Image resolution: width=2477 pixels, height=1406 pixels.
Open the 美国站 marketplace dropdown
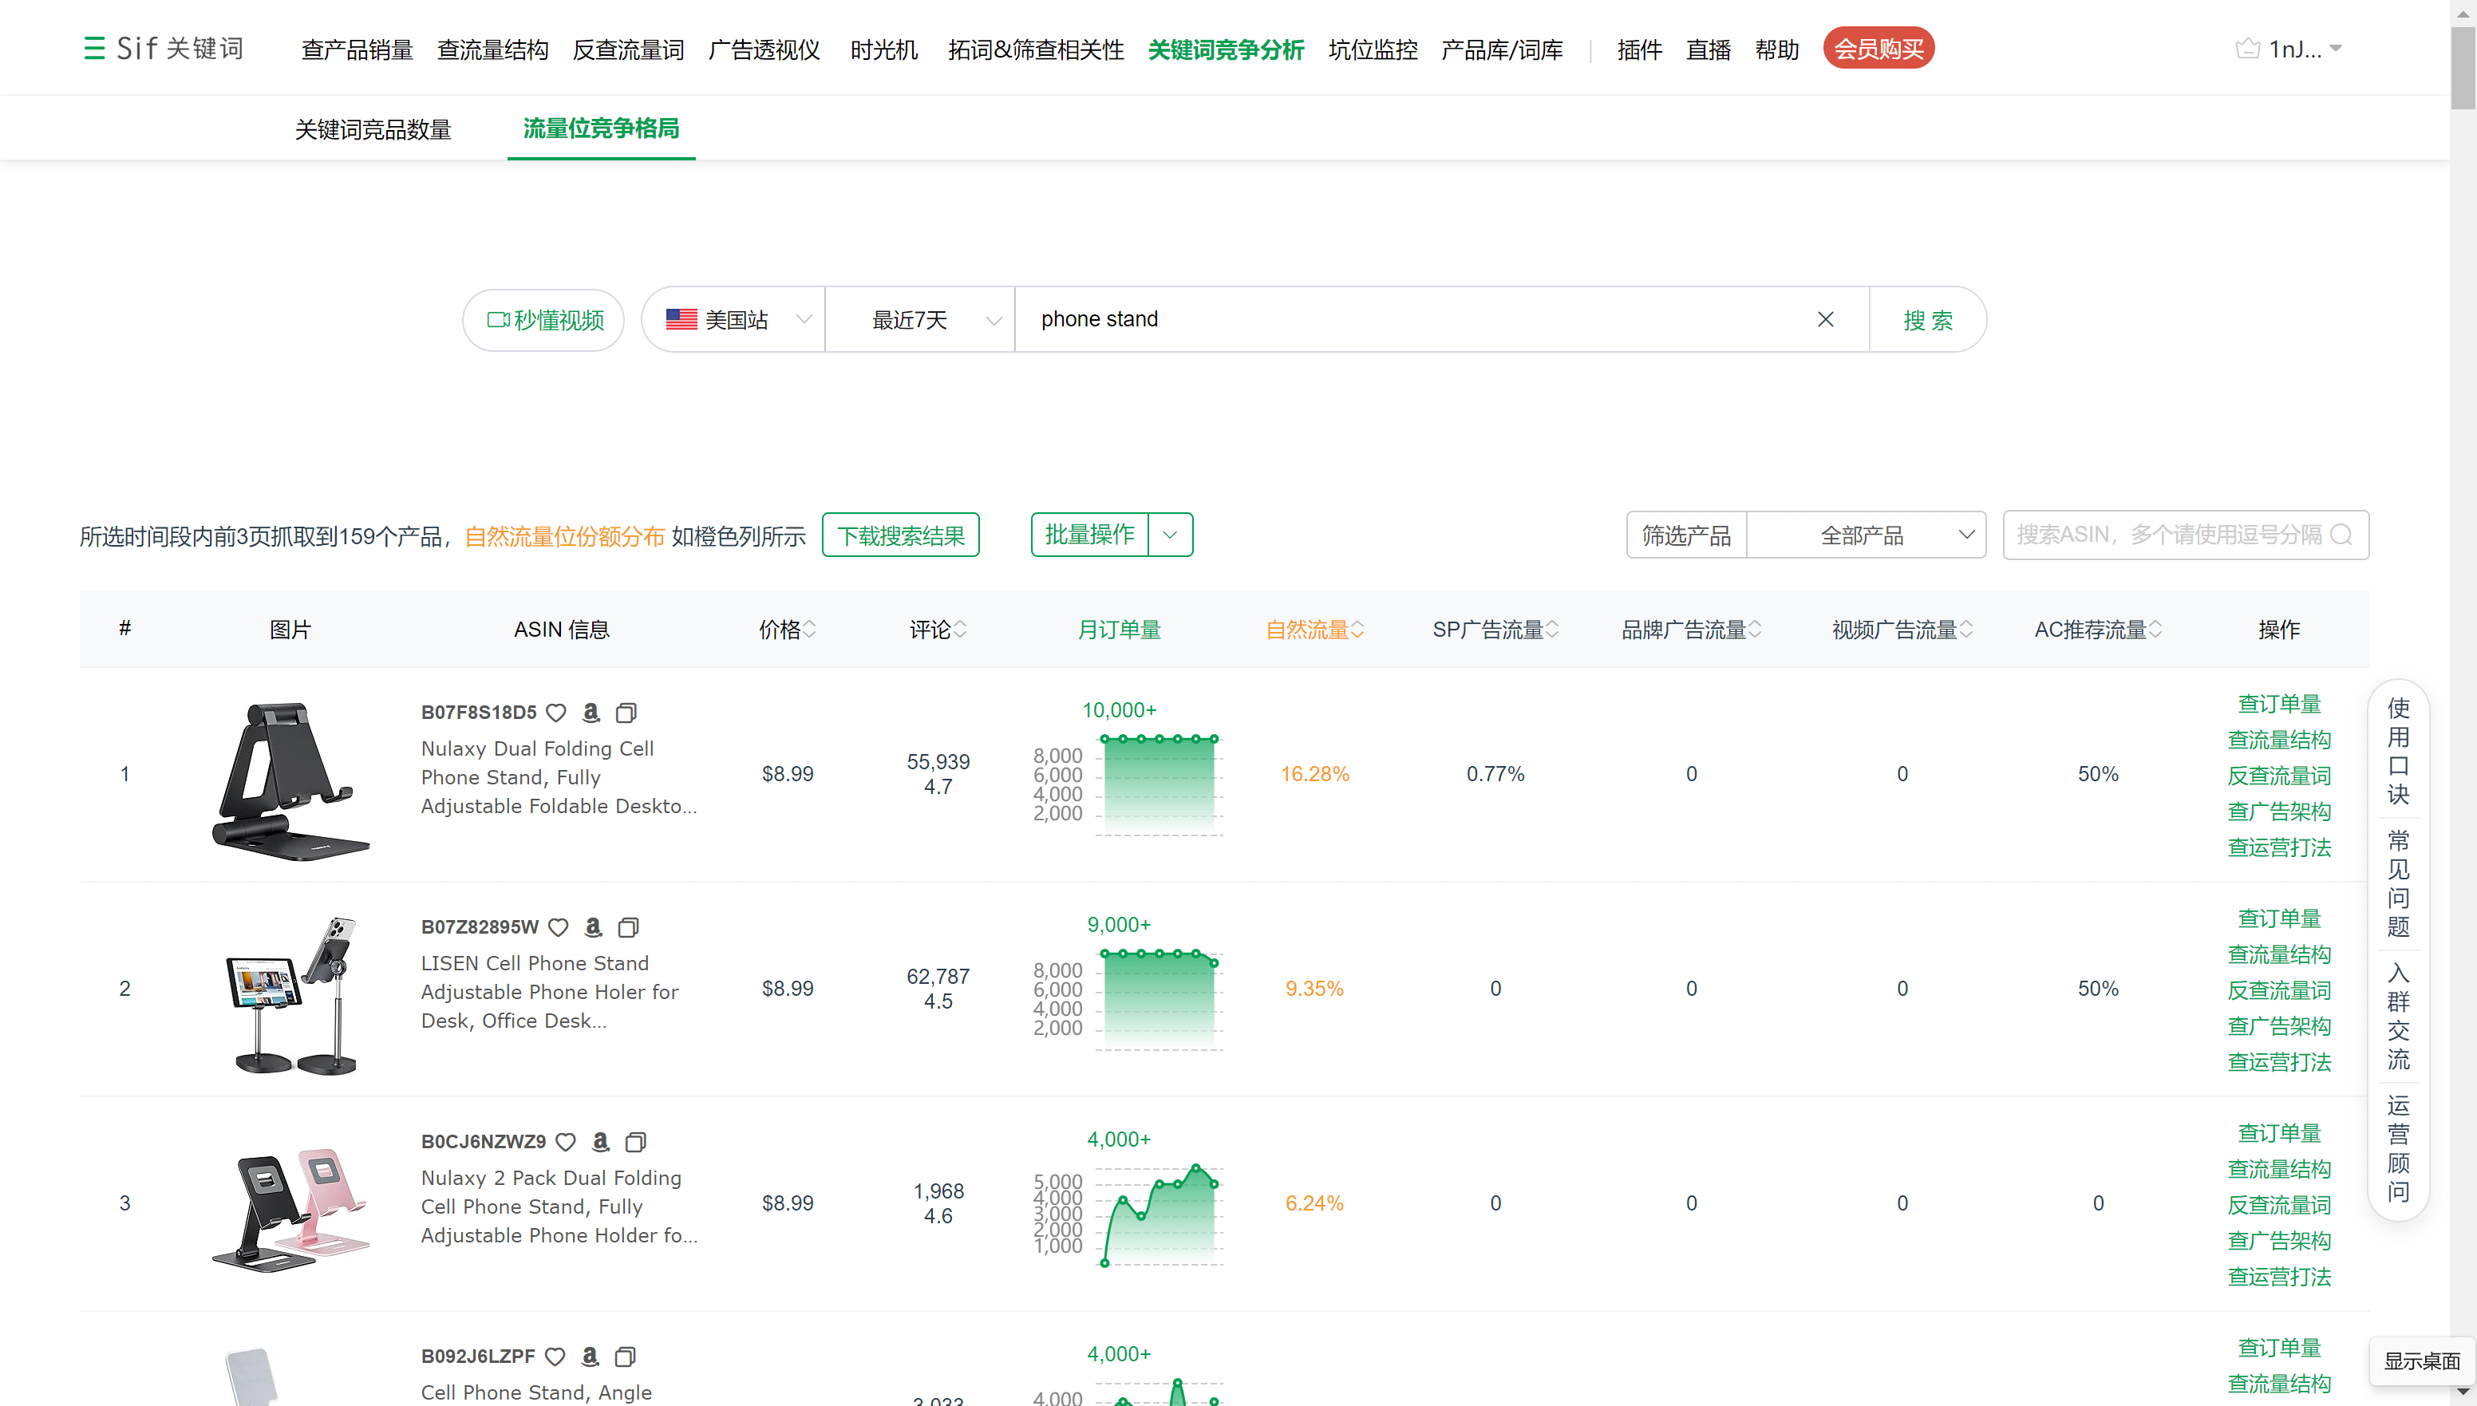pos(734,320)
